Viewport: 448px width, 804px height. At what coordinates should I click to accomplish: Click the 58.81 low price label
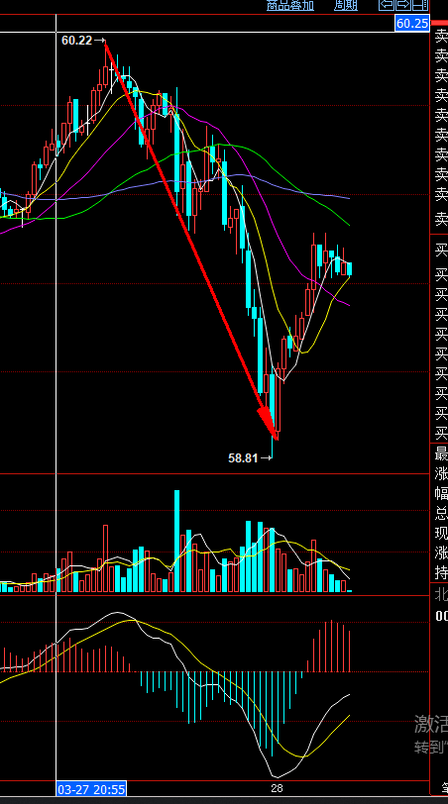(x=243, y=457)
